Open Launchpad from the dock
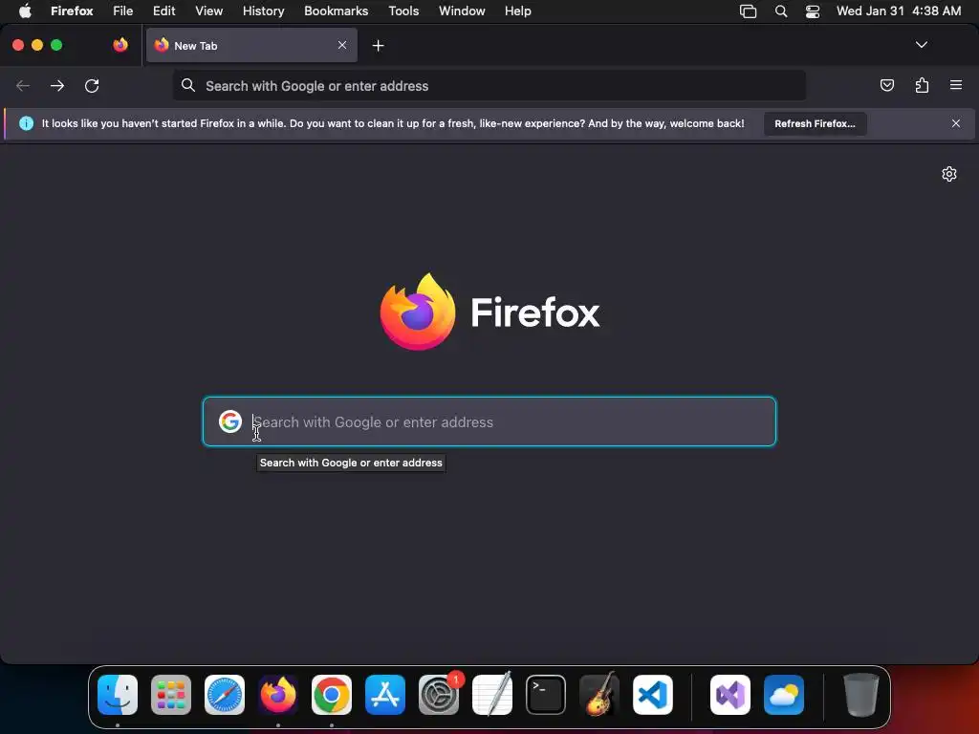 tap(171, 695)
